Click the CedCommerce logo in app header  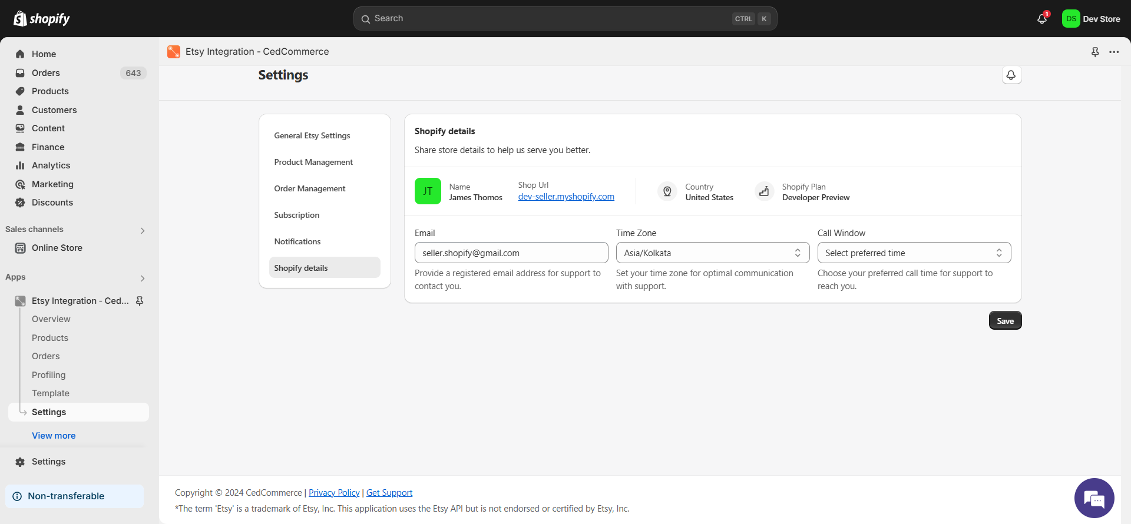[x=174, y=52]
